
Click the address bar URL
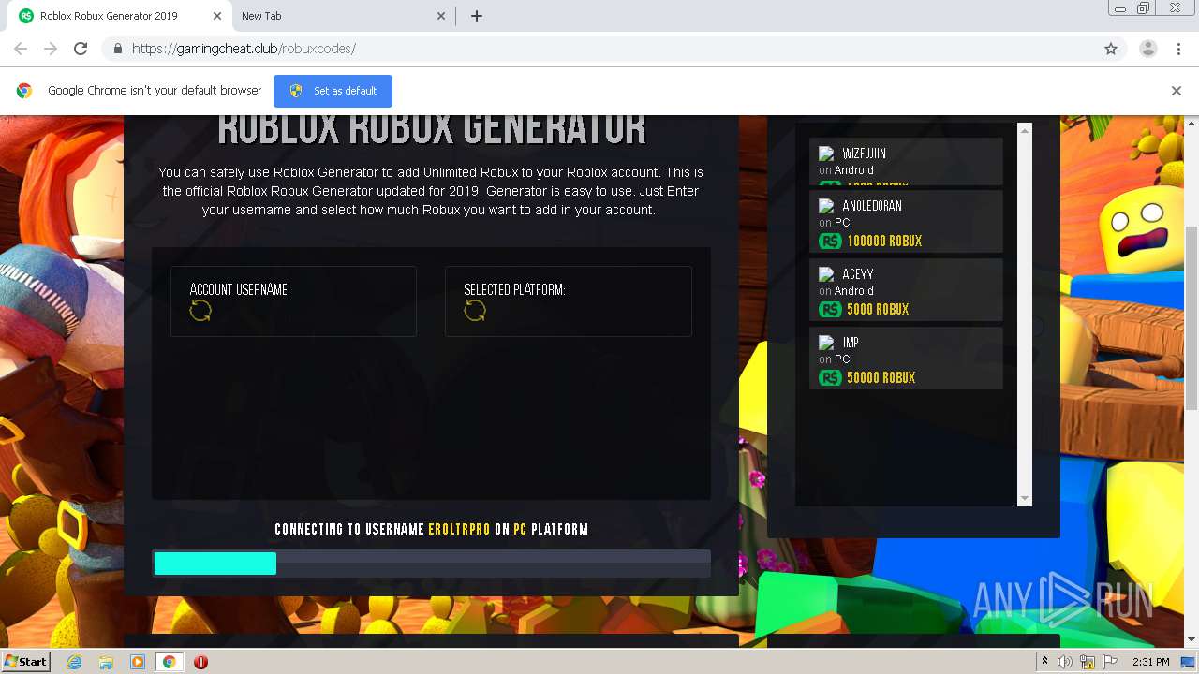tap(244, 49)
